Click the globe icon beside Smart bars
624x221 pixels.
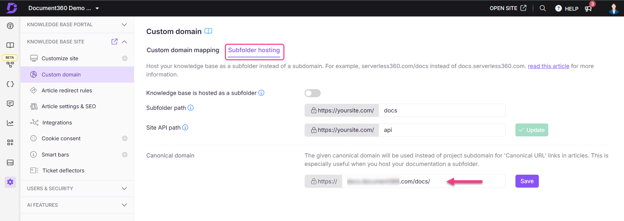[125, 155]
